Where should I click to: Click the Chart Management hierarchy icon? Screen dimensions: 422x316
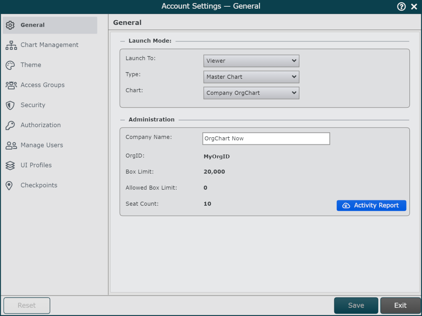point(11,45)
